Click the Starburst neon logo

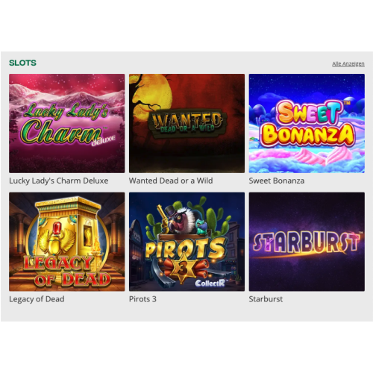pos(307,242)
